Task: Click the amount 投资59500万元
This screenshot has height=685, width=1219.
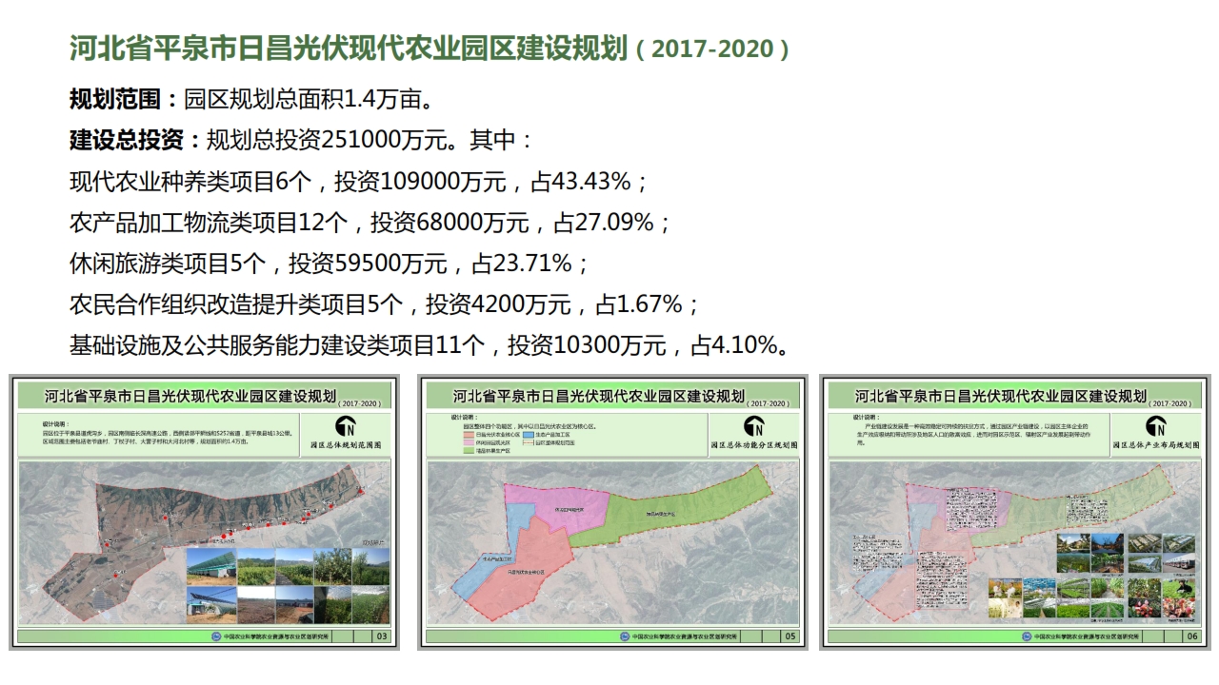Action: point(368,264)
